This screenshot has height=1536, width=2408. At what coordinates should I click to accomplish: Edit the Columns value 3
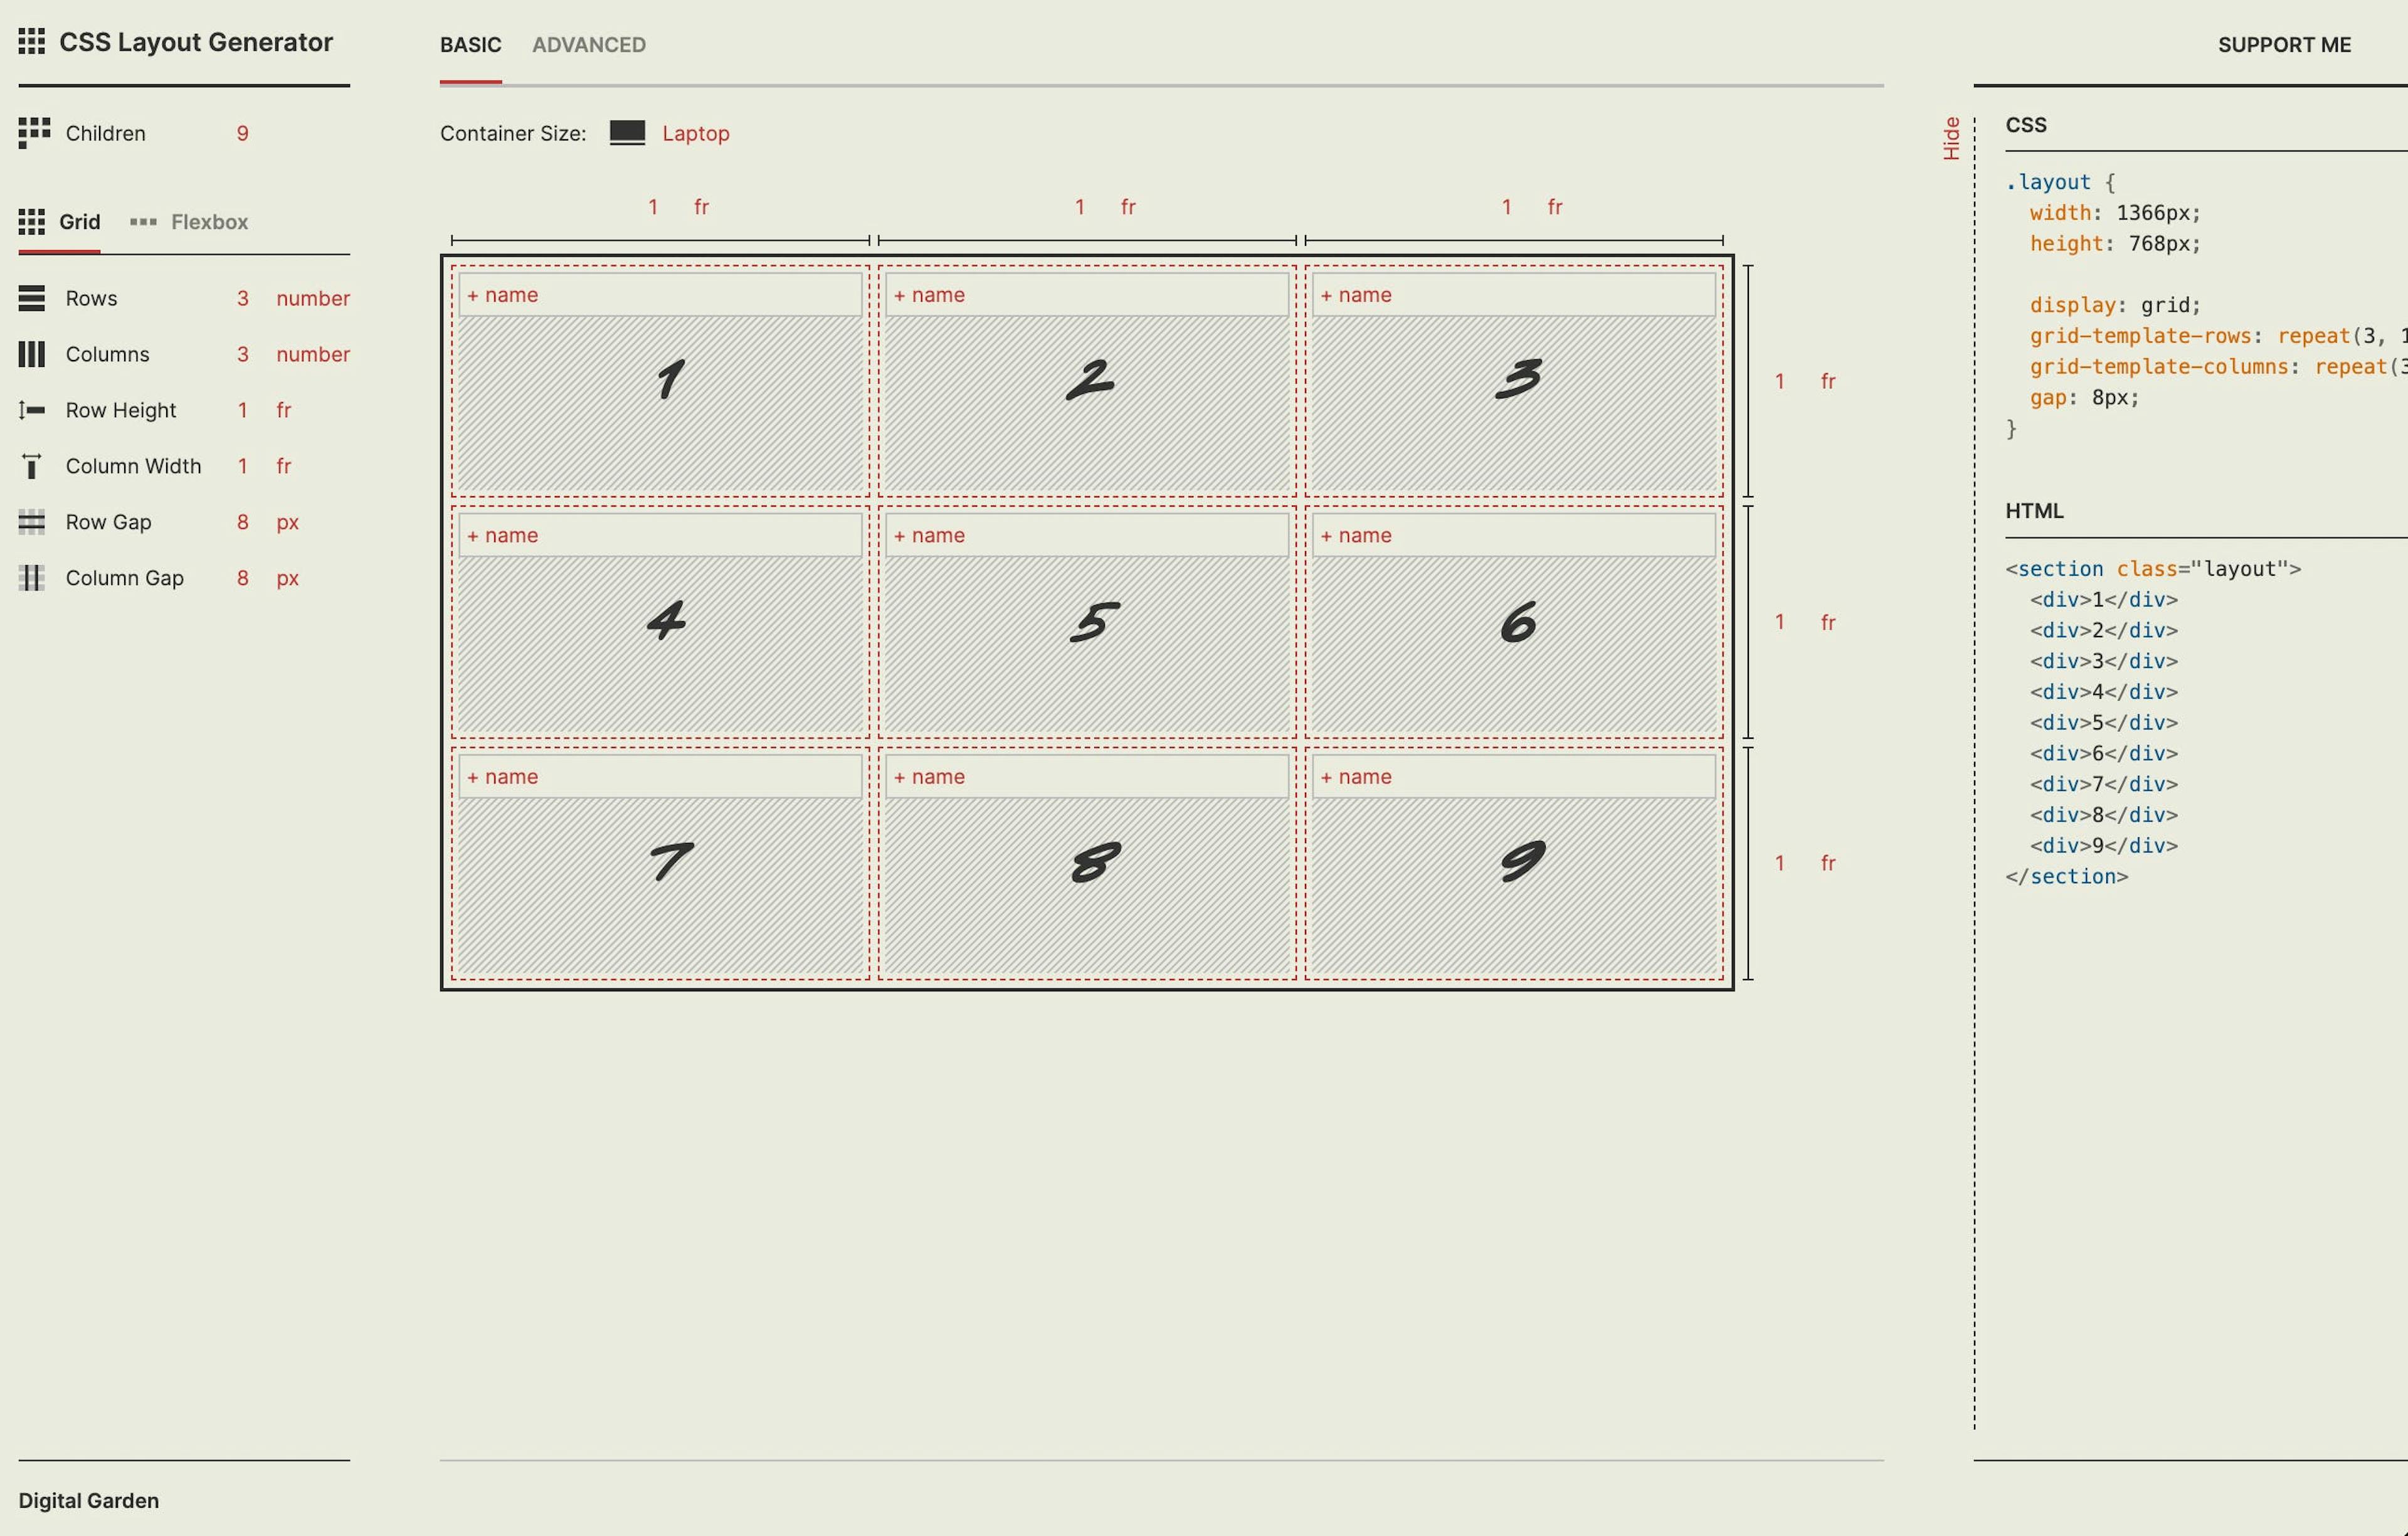pos(242,354)
